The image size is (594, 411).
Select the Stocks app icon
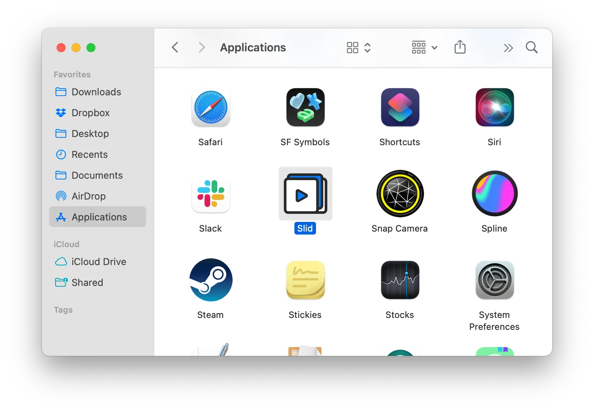[400, 280]
